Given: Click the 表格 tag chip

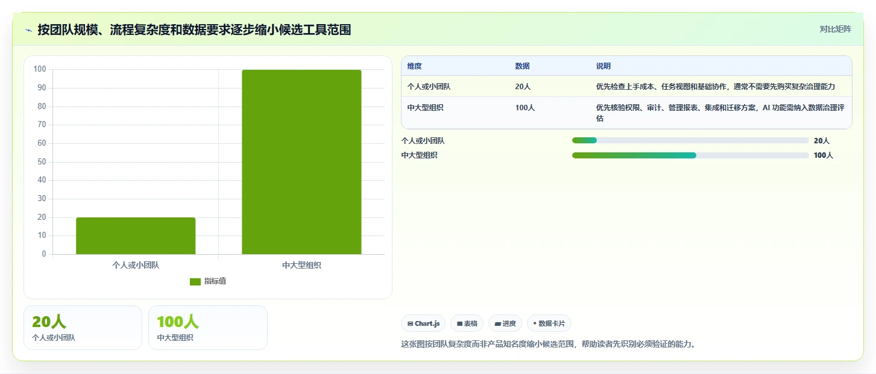Looking at the screenshot, I should 467,323.
